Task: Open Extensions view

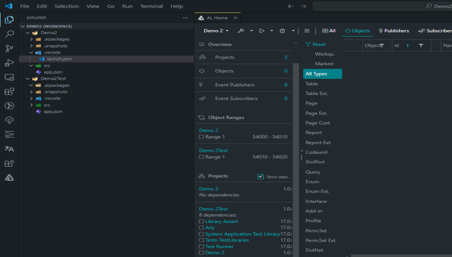Action: (x=9, y=91)
